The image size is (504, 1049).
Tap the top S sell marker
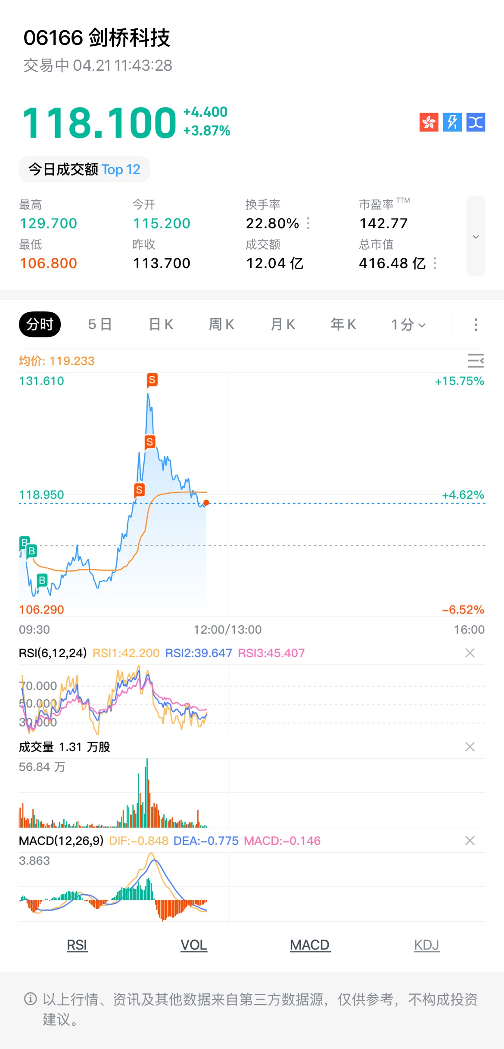coord(152,380)
